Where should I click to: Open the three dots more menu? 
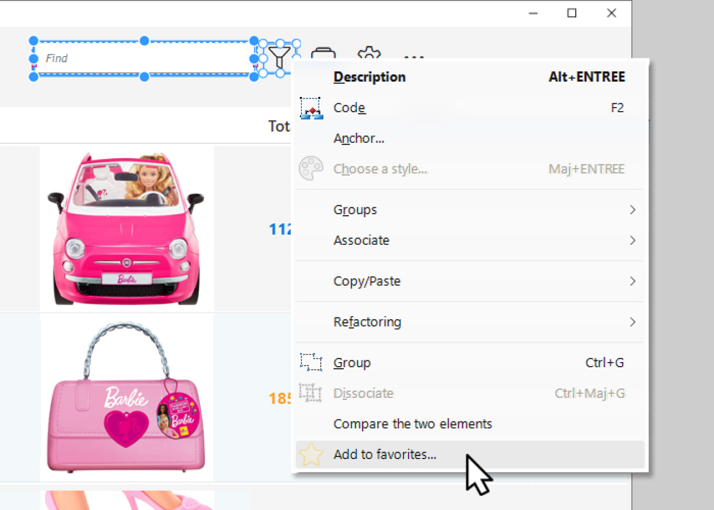(x=414, y=57)
